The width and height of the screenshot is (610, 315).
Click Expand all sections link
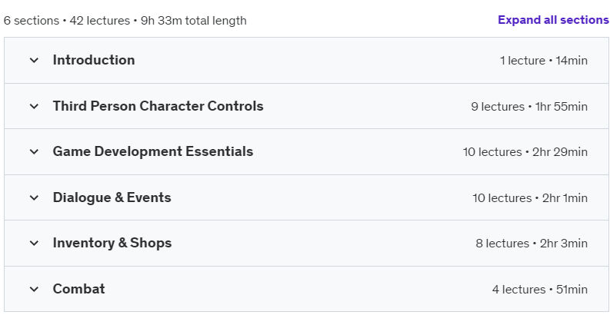(x=554, y=20)
